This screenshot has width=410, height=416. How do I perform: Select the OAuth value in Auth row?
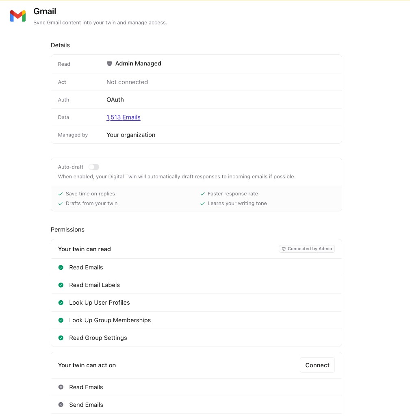pos(115,100)
